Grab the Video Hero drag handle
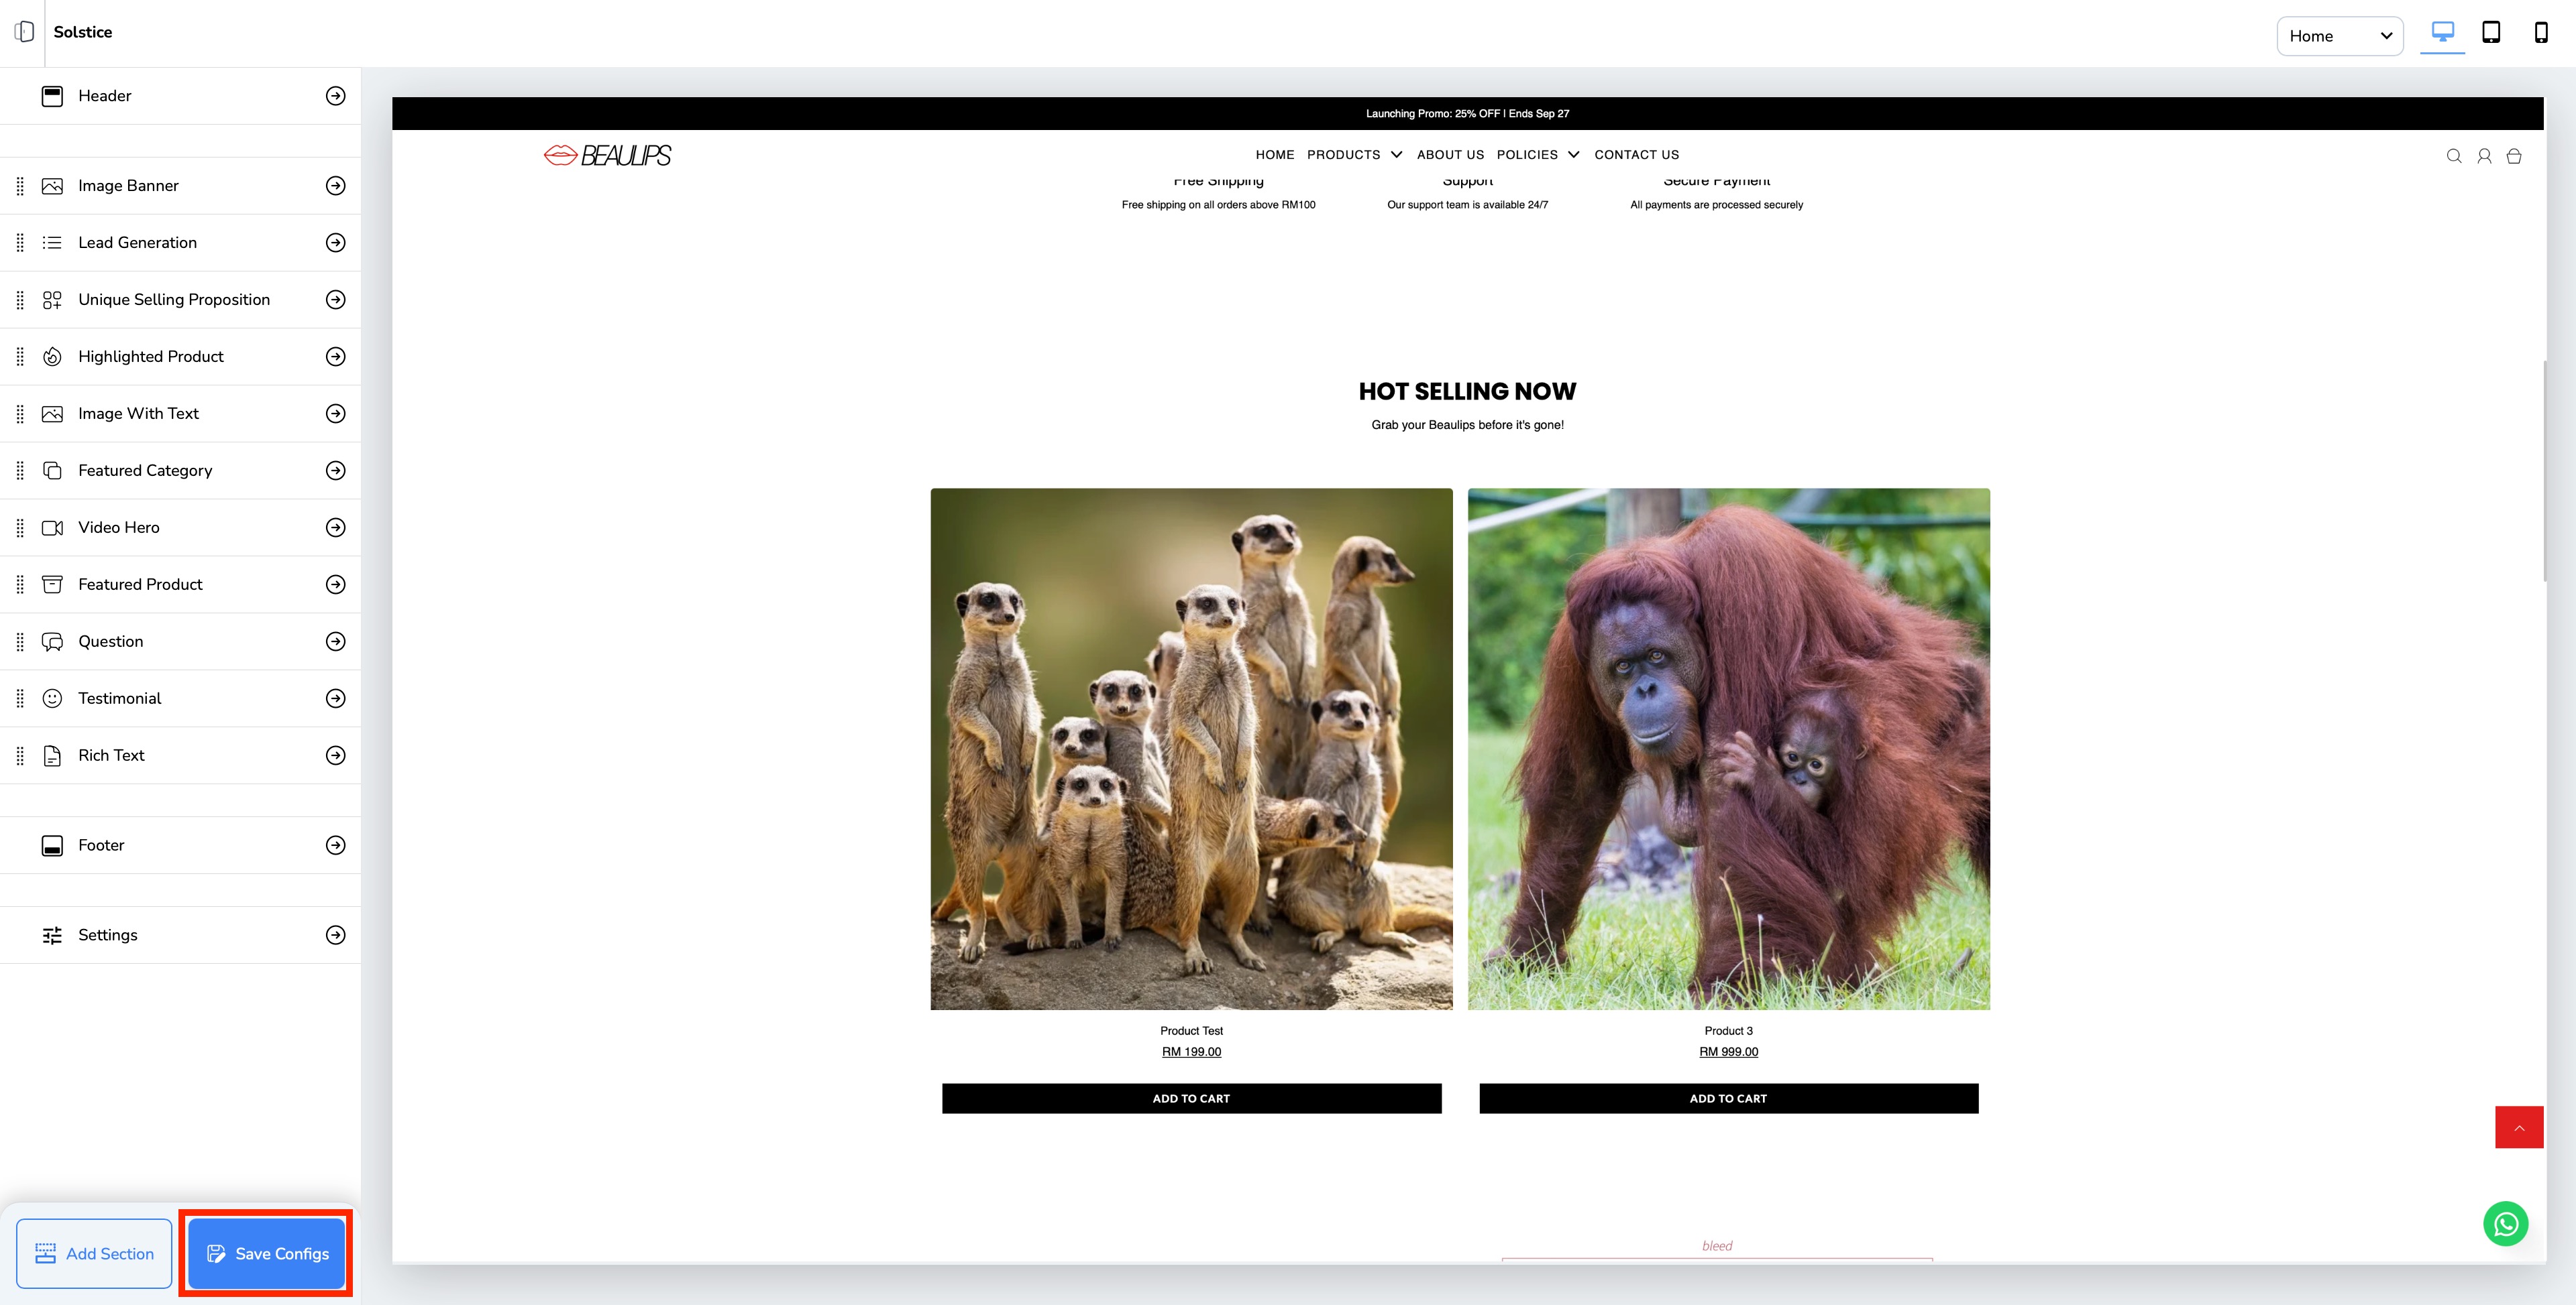Viewport: 2576px width, 1305px height. (x=20, y=527)
